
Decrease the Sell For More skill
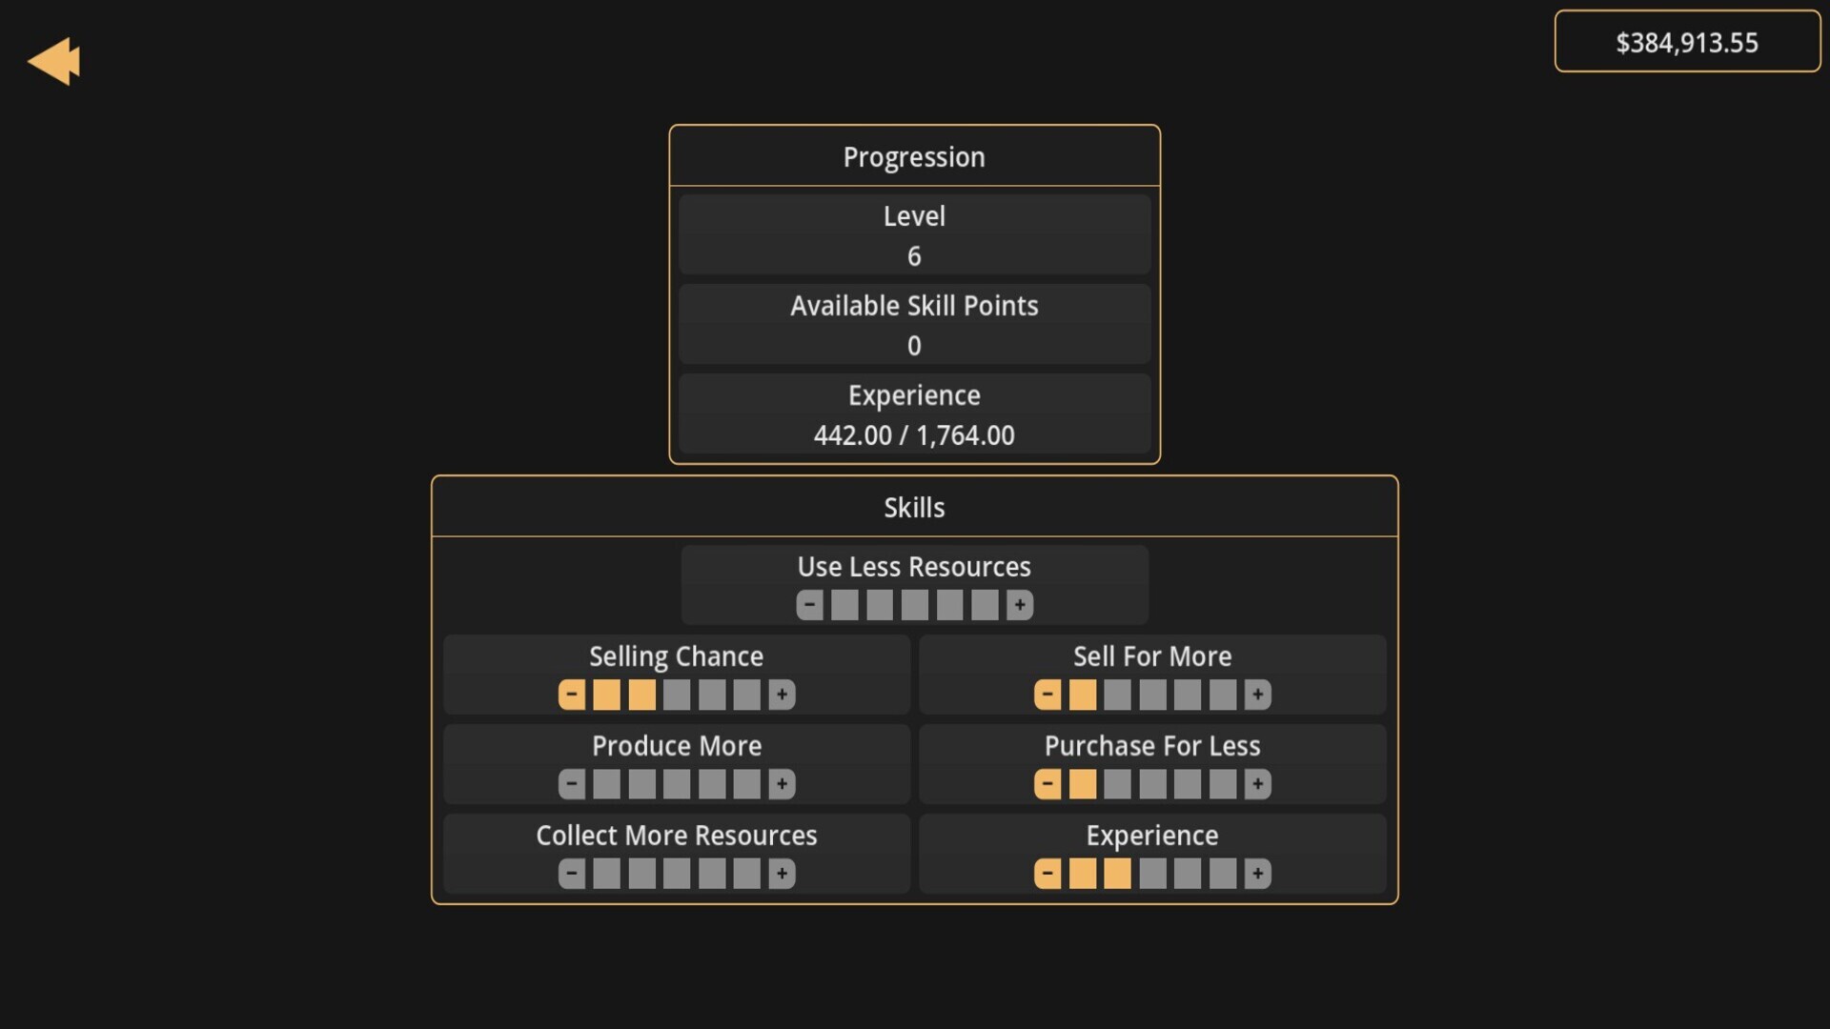[x=1047, y=695]
